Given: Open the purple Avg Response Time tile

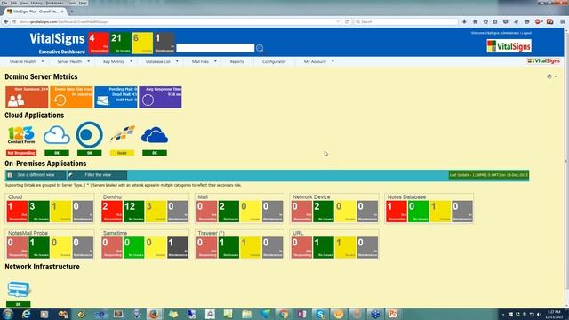Looking at the screenshot, I should click(160, 97).
